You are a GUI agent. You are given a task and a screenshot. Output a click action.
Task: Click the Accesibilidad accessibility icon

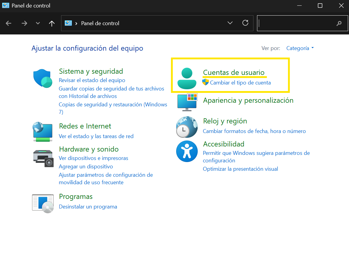(187, 151)
